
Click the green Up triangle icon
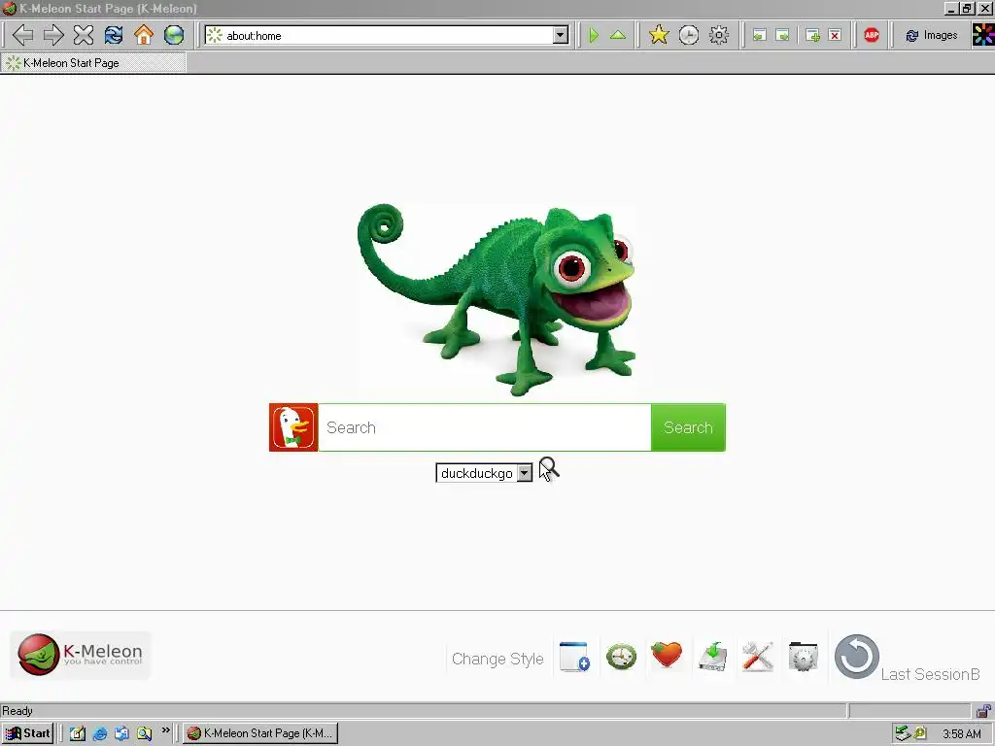point(618,35)
